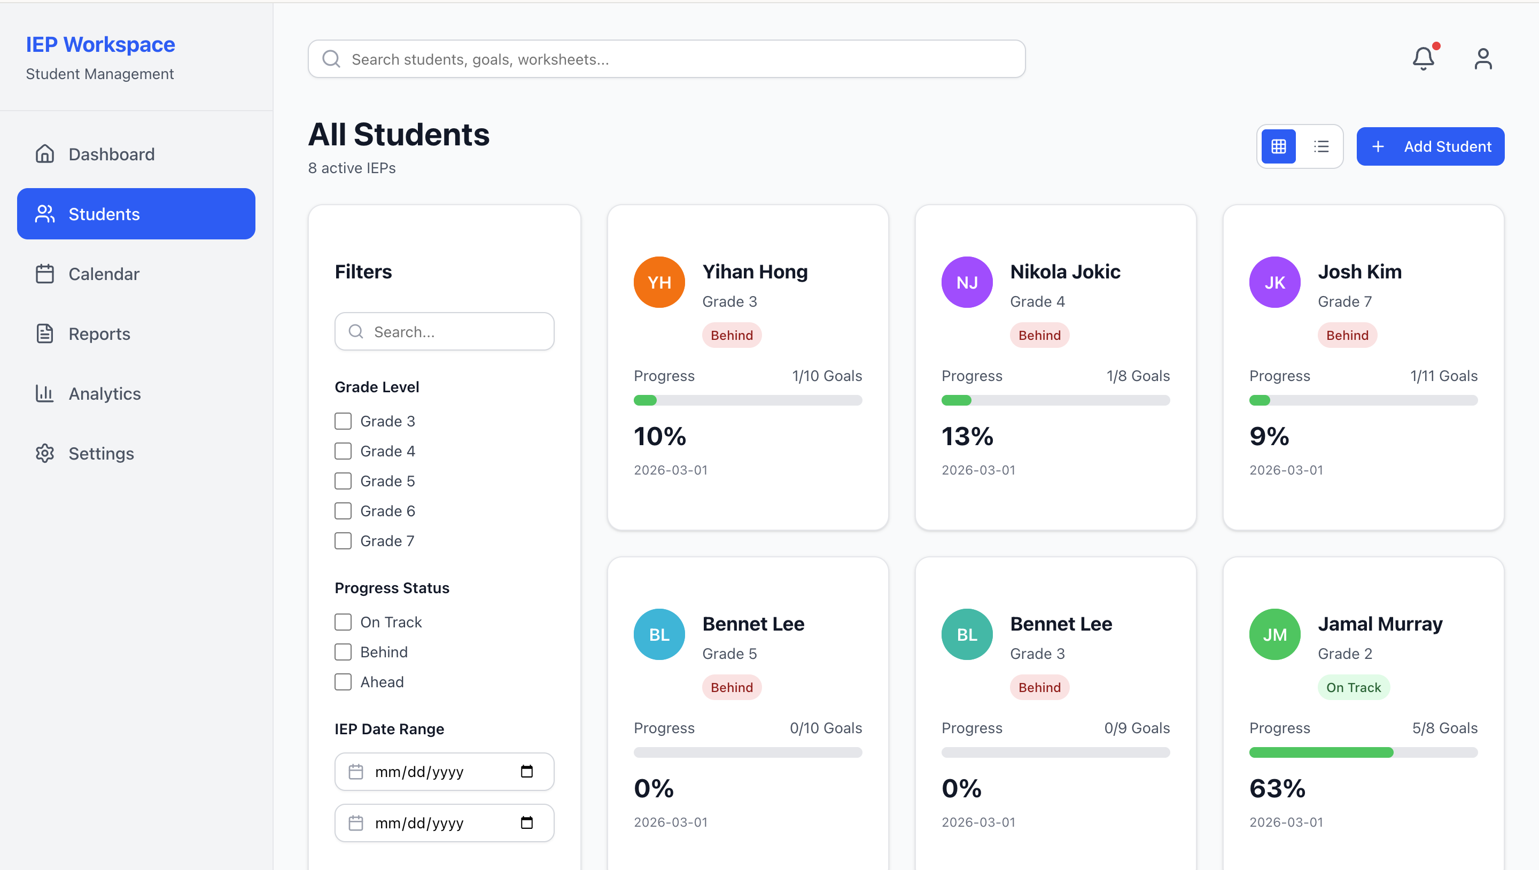The height and width of the screenshot is (870, 1539).
Task: Tick the Behind status checkbox
Action: (343, 652)
